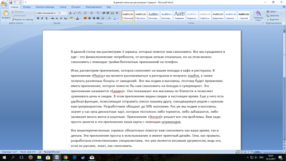
Task: Center the text alignment
Action: [89, 18]
